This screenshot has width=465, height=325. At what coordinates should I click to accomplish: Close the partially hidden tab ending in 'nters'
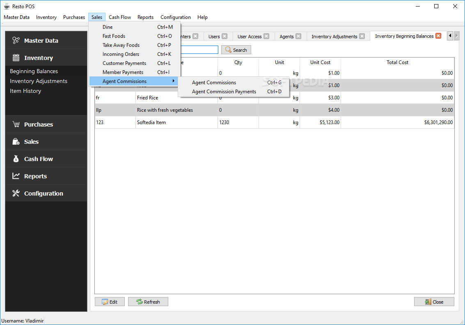tap(195, 36)
